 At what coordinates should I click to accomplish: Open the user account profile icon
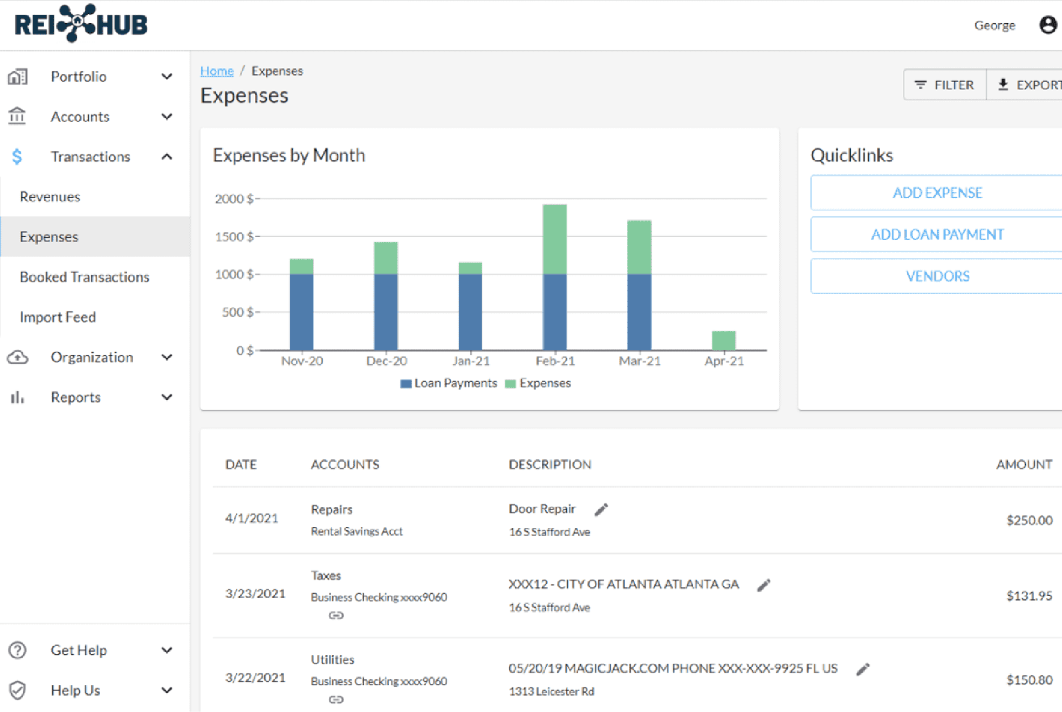[x=1048, y=25]
